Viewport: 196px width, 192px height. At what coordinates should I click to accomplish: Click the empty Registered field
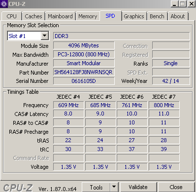click(171, 54)
